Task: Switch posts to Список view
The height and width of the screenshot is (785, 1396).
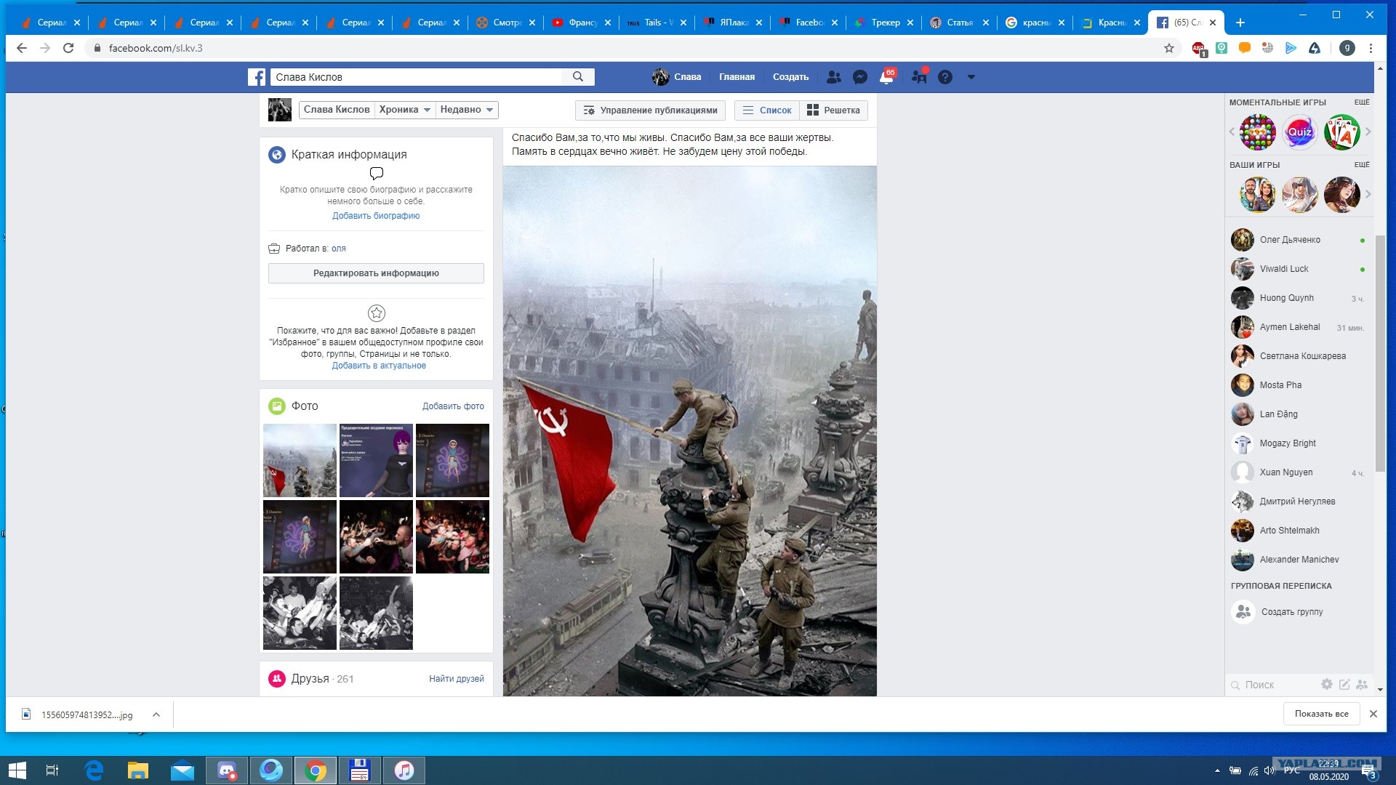Action: 767,110
